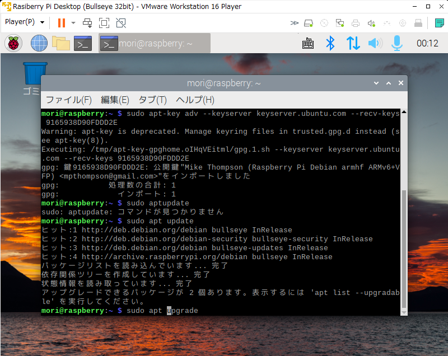This screenshot has width=448, height=356.
Task: Click the '処理数の合計: 1' gpg line
Action: [x=109, y=185]
